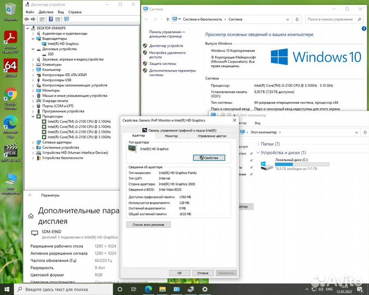Click OK in the properties dialog
369x295 pixels.
pyautogui.click(x=179, y=273)
